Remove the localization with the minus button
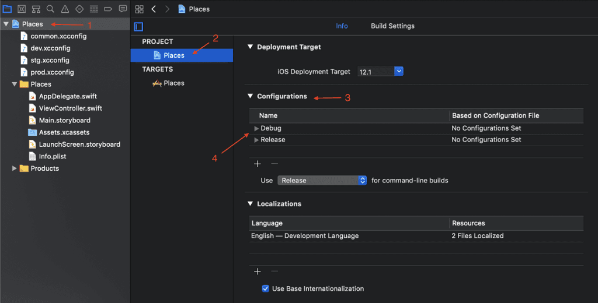Screen dimensions: 598x303 pyautogui.click(x=274, y=272)
